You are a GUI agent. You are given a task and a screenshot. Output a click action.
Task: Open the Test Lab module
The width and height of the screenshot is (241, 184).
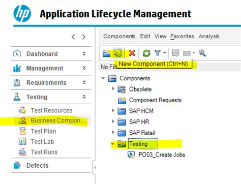pyautogui.click(x=42, y=142)
